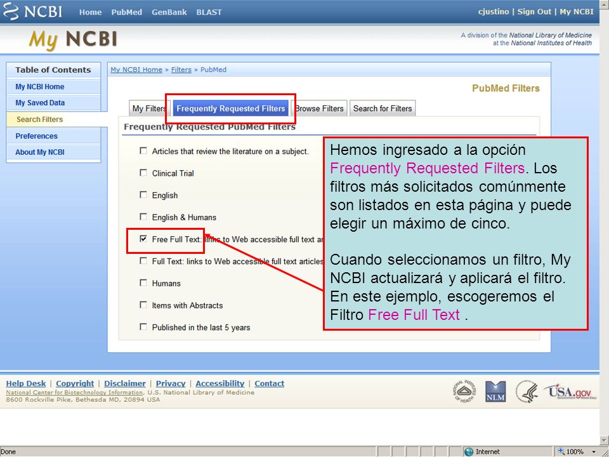Open GenBank from the top navigation
Screen dimensions: 609x457
coord(169,12)
